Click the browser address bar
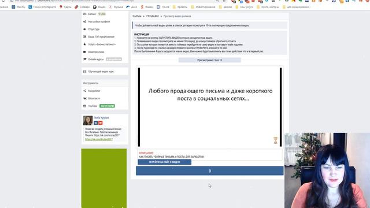370x208 pixels. coord(113,1)
